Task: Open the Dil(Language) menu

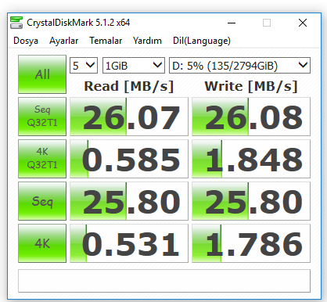Action: click(202, 41)
